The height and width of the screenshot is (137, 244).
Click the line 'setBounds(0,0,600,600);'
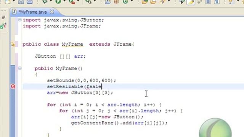pyautogui.click(x=82, y=81)
